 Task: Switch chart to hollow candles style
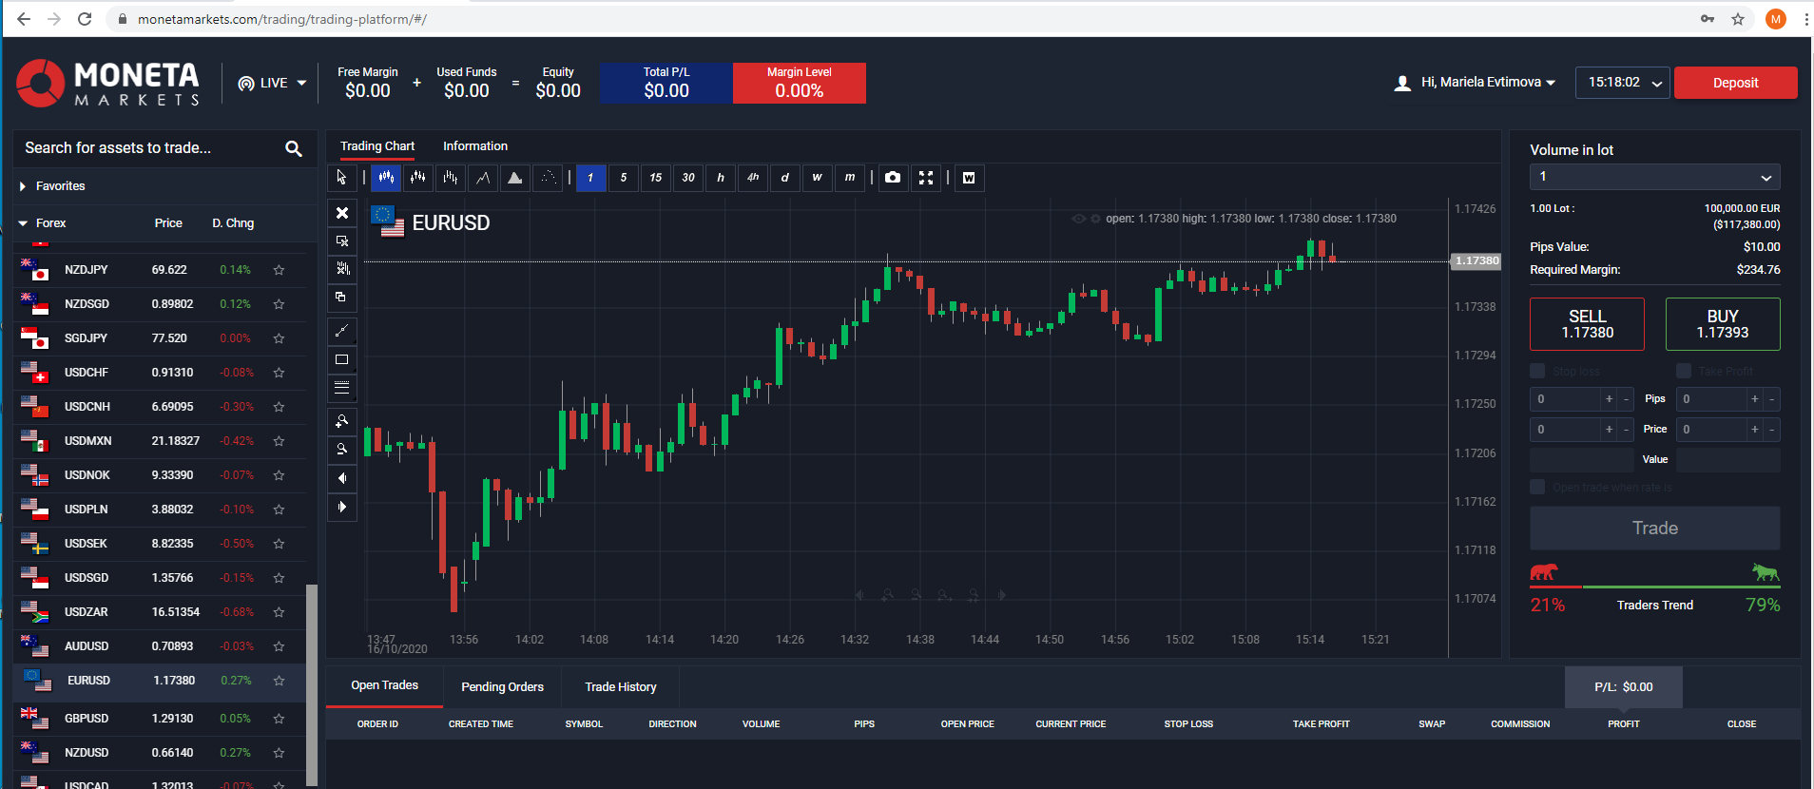[x=418, y=178]
